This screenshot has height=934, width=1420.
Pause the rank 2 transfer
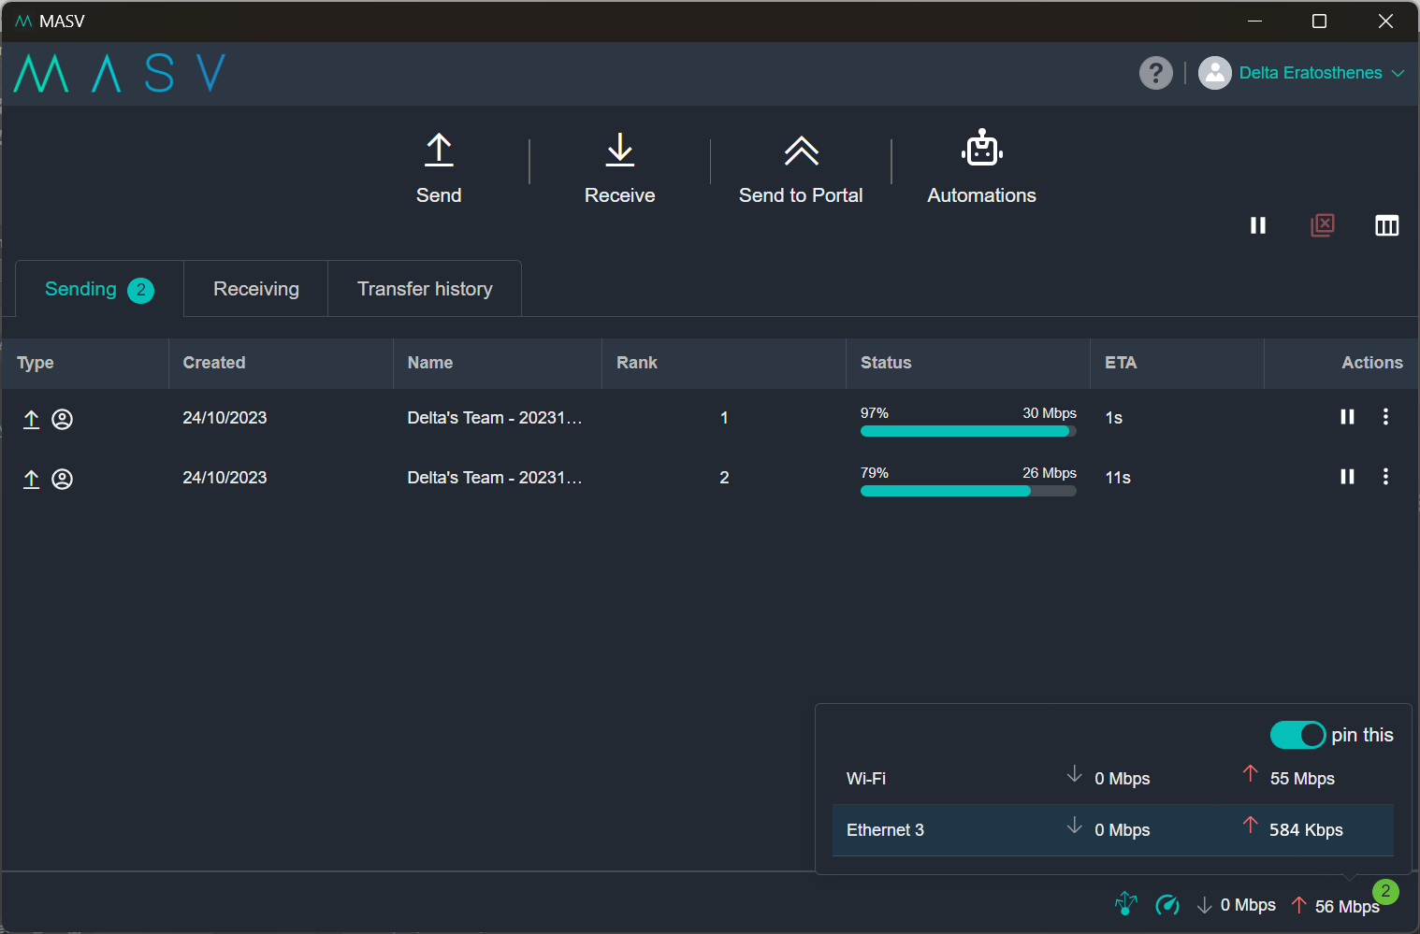coord(1347,477)
